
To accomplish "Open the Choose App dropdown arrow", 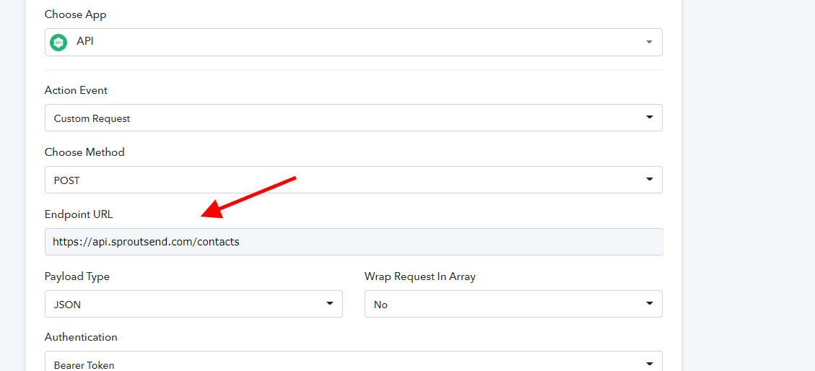I will 649,42.
